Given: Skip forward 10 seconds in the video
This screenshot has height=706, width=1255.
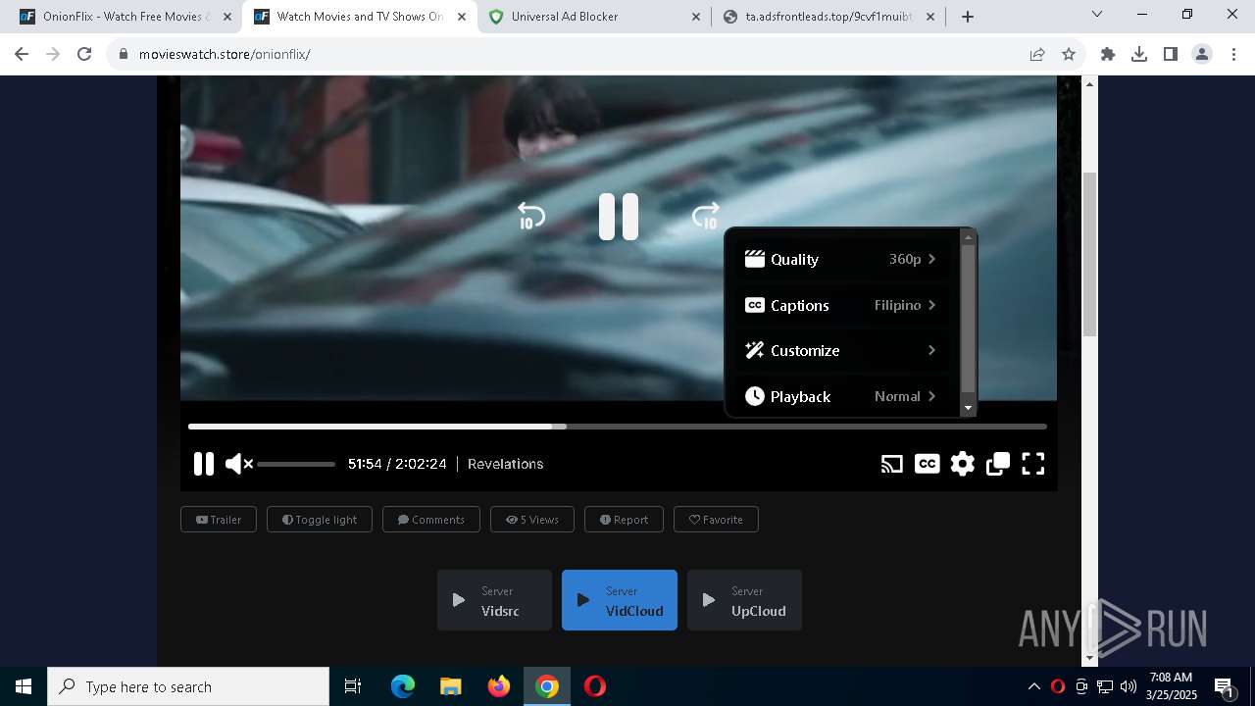Looking at the screenshot, I should [706, 217].
